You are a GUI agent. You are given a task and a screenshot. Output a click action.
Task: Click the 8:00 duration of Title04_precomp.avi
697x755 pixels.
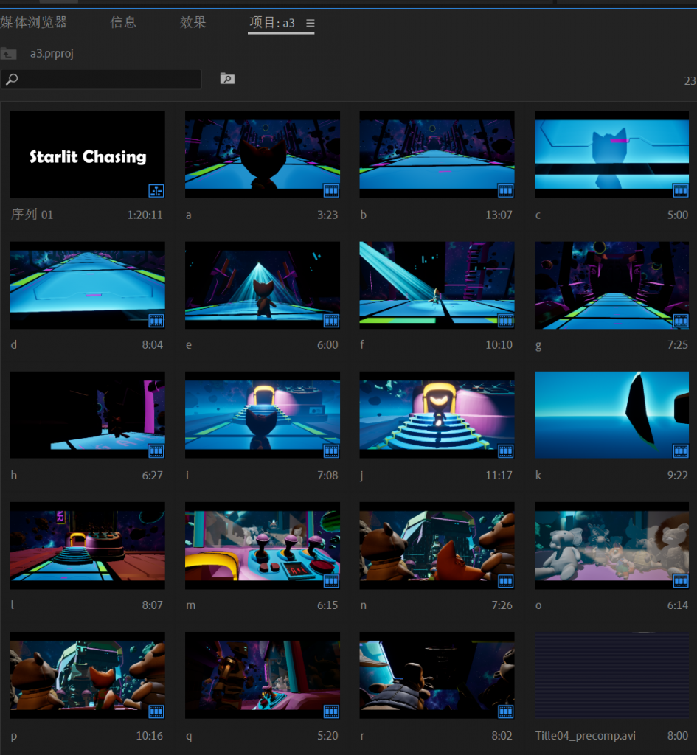678,736
